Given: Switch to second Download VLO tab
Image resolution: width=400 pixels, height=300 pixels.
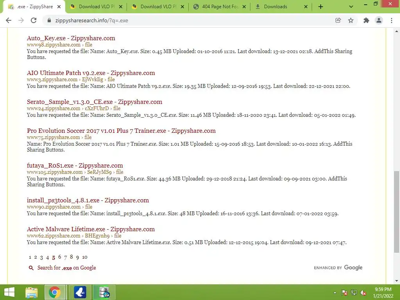Looking at the screenshot, I should 158,7.
